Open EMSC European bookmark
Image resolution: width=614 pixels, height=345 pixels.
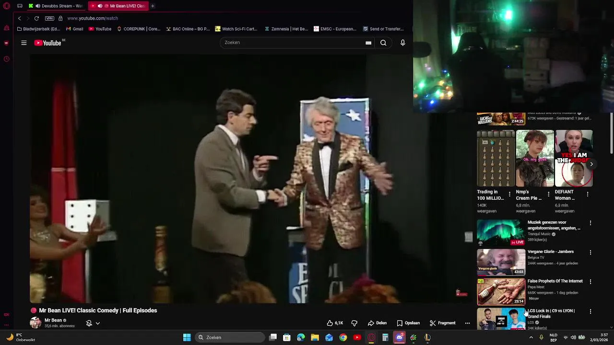335,29
